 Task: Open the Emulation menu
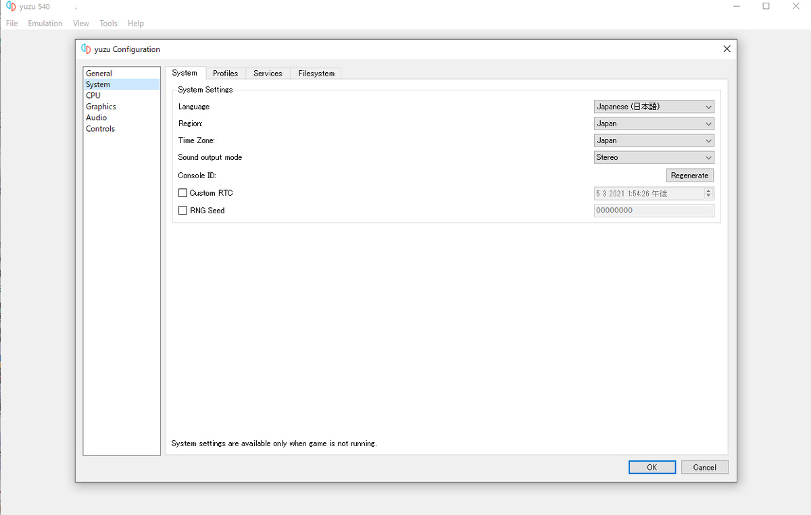click(x=45, y=23)
